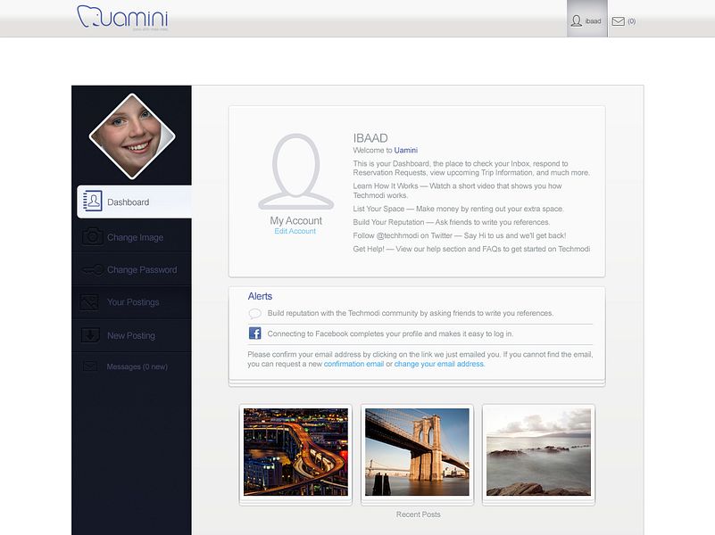Click the 'Build Your Reputation' text line
This screenshot has width=715, height=535.
click(x=452, y=222)
